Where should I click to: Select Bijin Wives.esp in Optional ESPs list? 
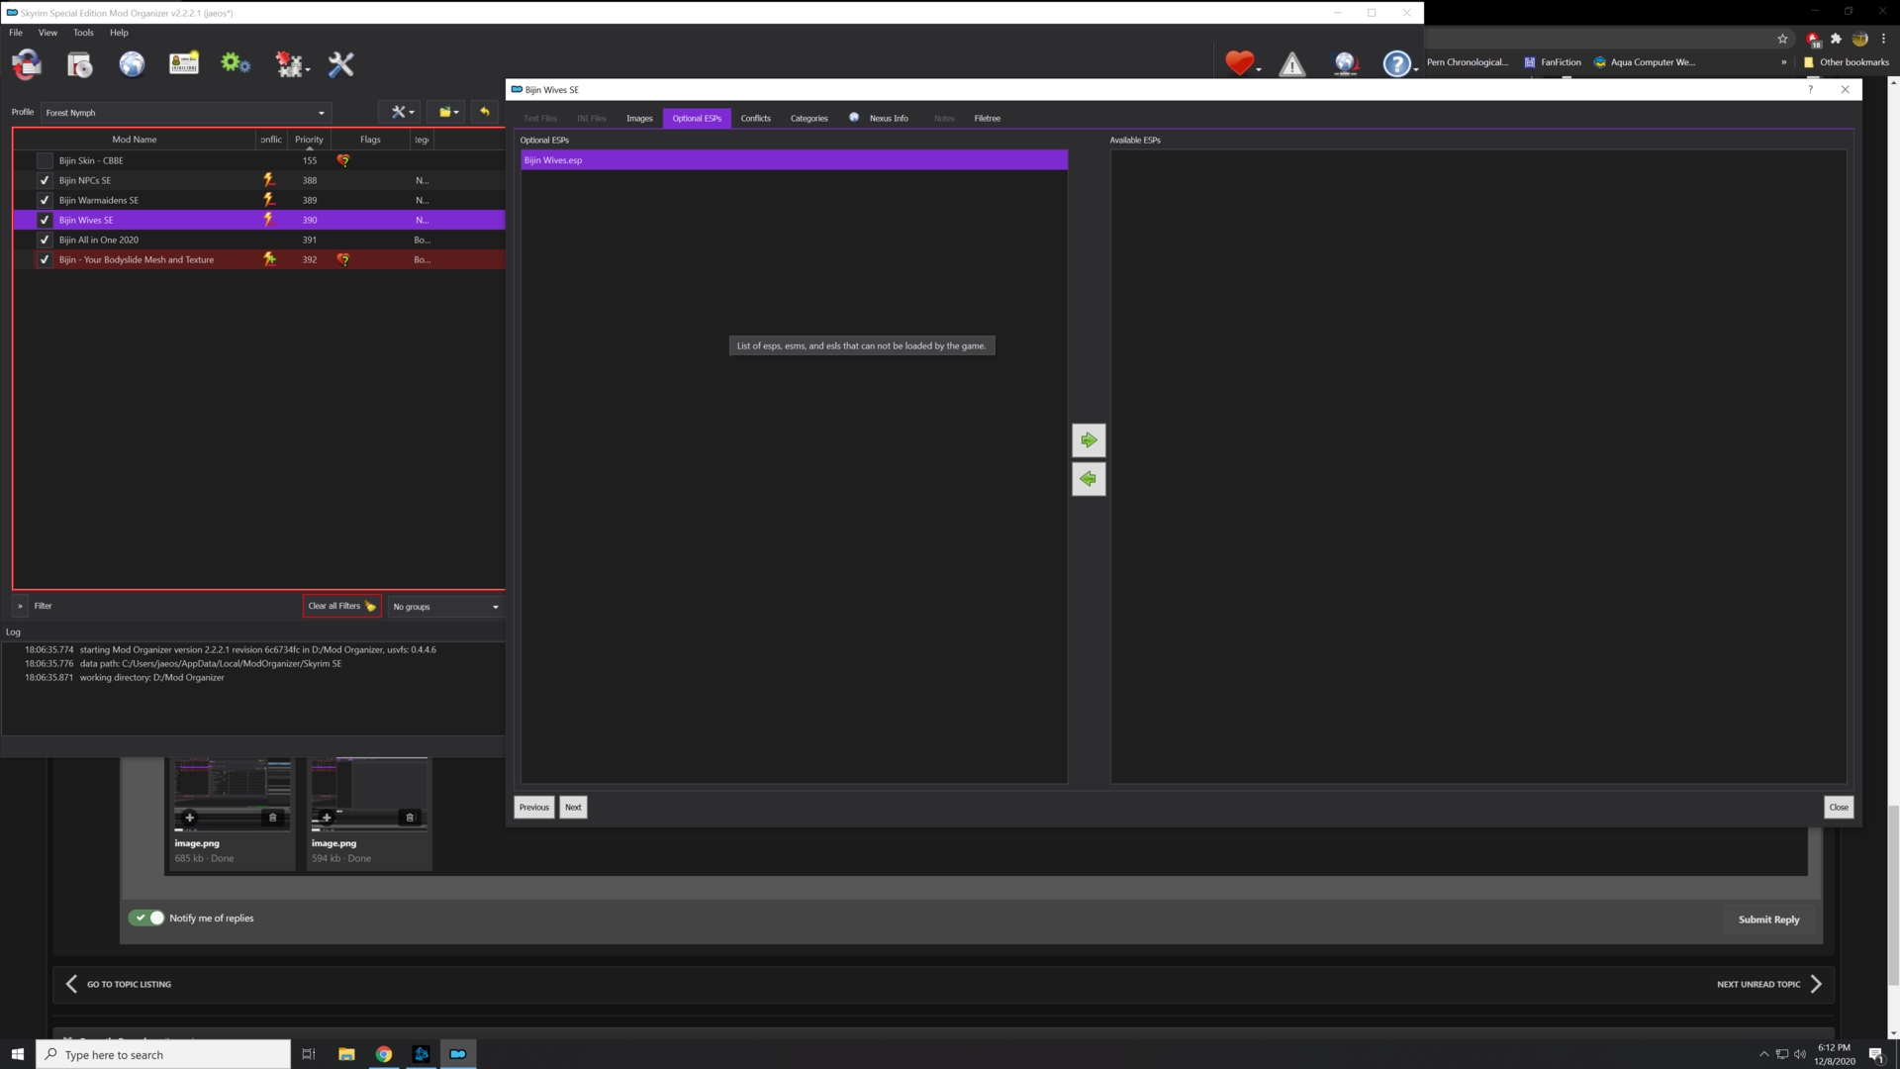(x=795, y=160)
